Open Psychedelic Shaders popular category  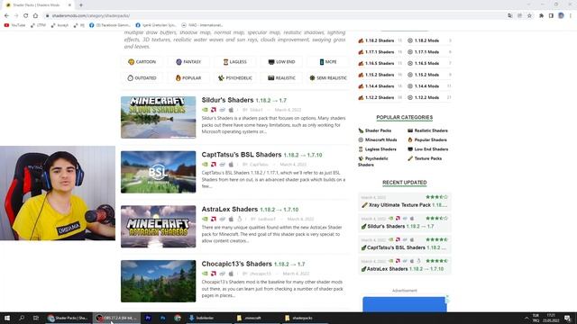tap(373, 161)
